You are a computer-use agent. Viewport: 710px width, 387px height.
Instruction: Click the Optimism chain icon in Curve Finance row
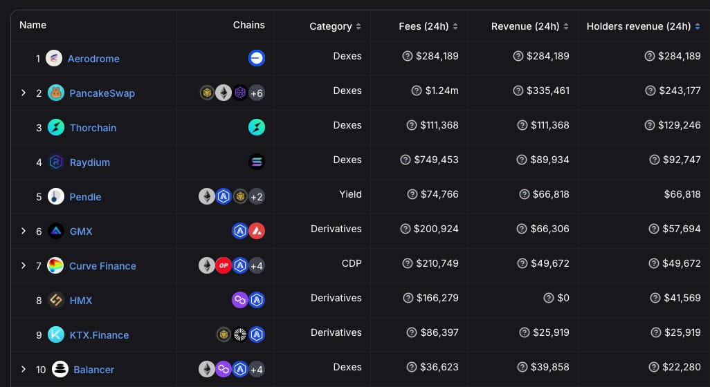coord(224,265)
